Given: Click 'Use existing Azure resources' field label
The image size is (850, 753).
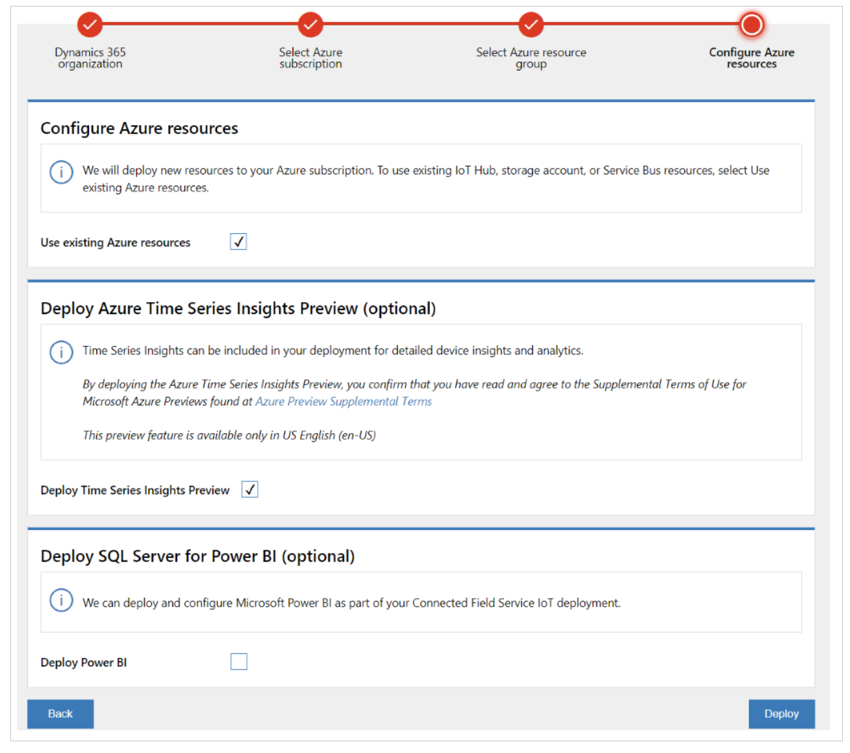Looking at the screenshot, I should point(115,242).
